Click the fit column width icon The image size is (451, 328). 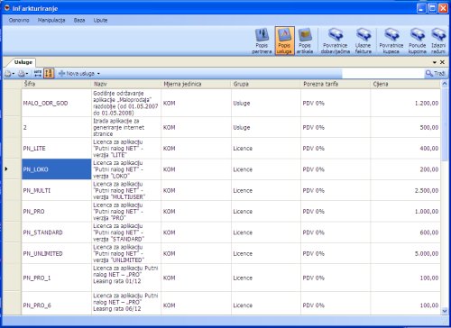[x=38, y=73]
